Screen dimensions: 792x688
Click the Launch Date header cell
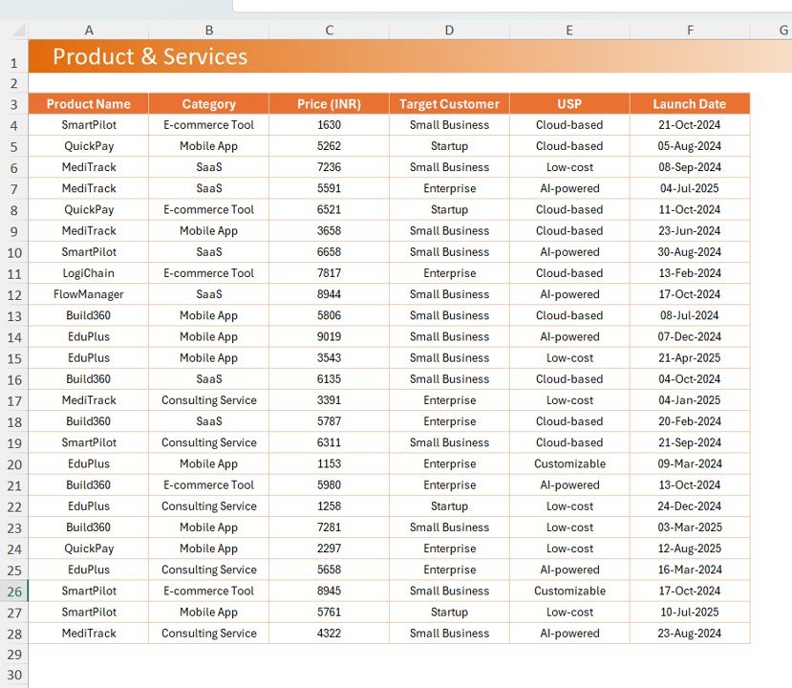(x=690, y=103)
